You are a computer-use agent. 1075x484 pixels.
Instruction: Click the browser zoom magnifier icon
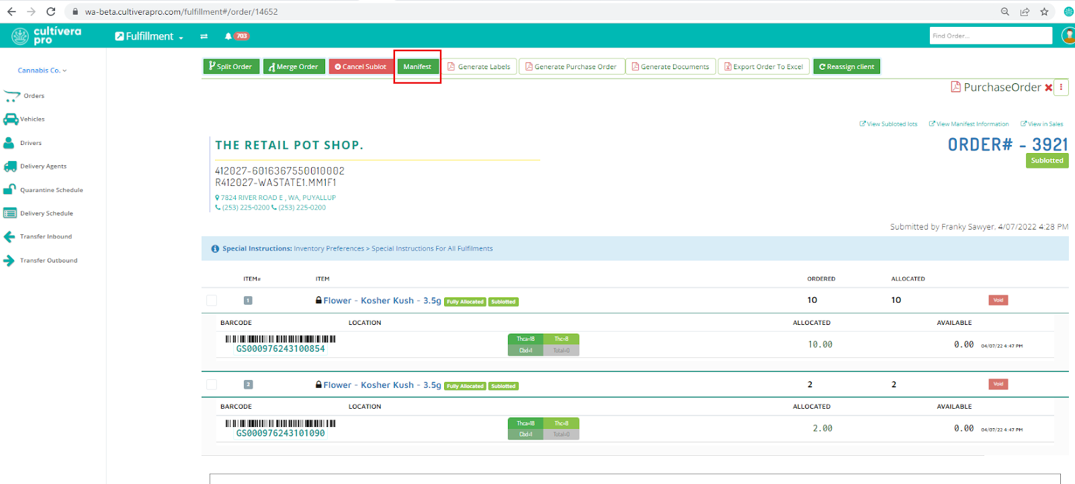click(x=1005, y=11)
